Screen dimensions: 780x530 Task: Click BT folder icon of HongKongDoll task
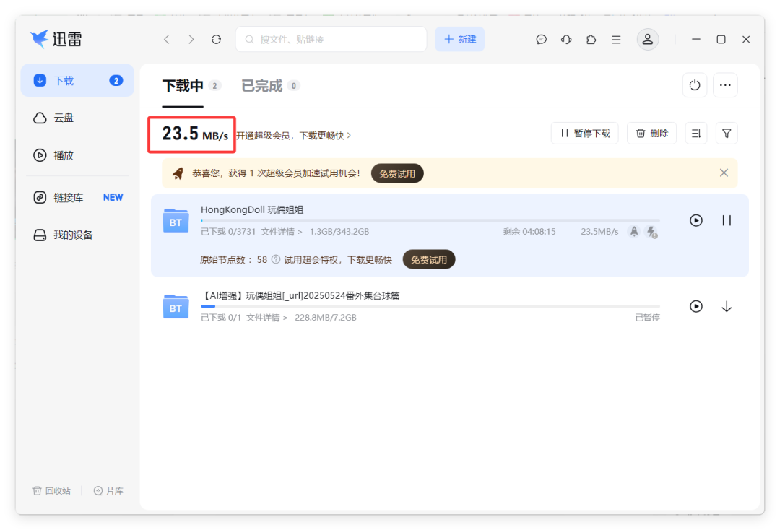(175, 221)
